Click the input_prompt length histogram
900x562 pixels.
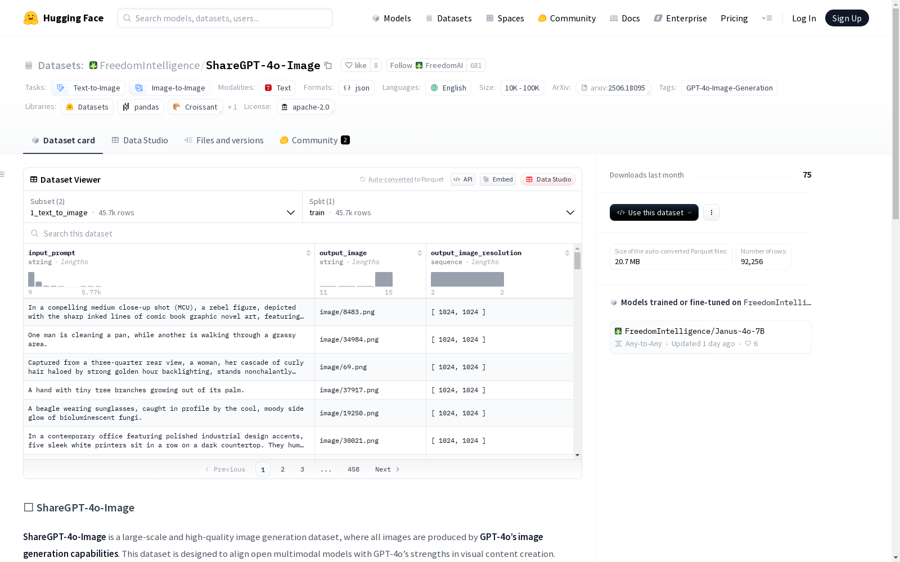[x=65, y=279]
